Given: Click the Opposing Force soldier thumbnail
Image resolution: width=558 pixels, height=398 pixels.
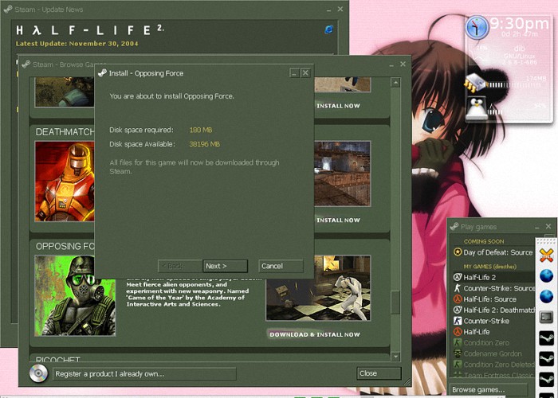Looking at the screenshot, I should click(75, 295).
